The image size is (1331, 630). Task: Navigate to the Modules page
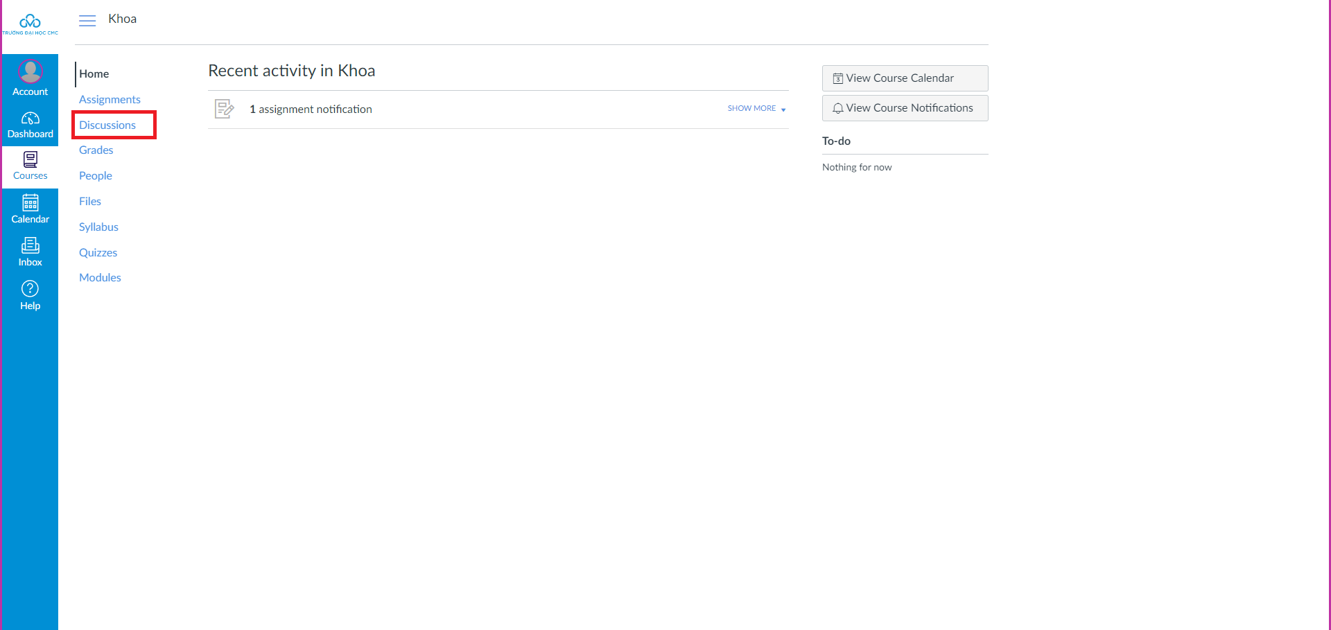tap(100, 278)
